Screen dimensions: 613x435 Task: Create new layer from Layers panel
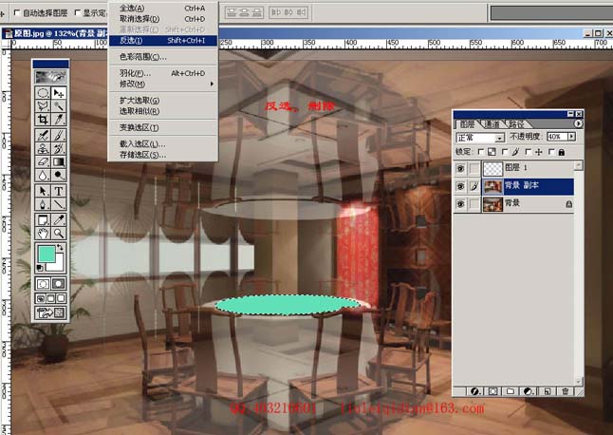(x=547, y=390)
